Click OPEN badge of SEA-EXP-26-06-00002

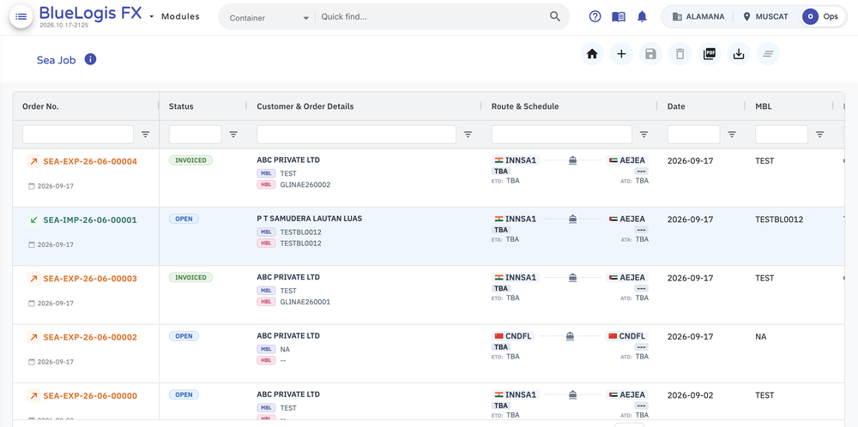point(184,336)
